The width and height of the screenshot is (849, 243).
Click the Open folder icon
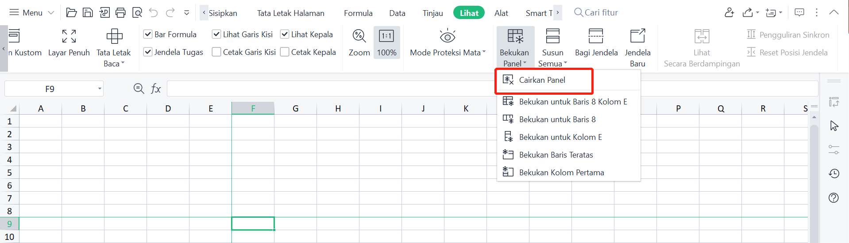click(71, 12)
